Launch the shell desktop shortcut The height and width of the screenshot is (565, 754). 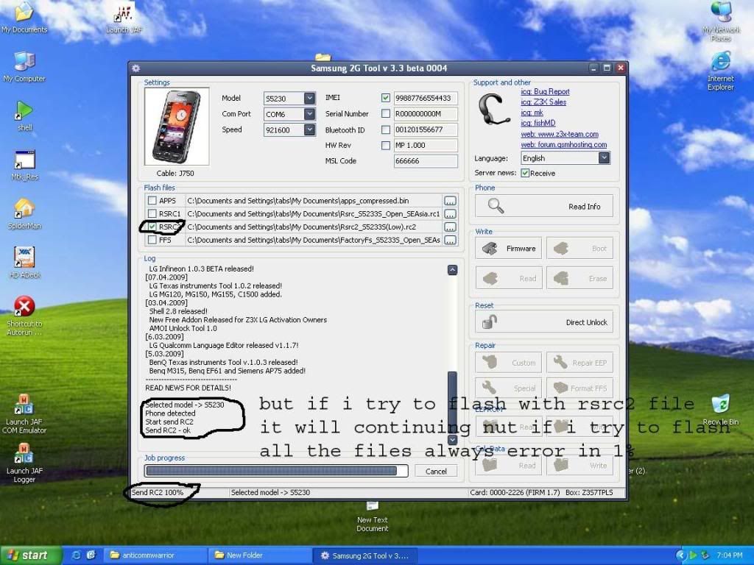(24, 114)
